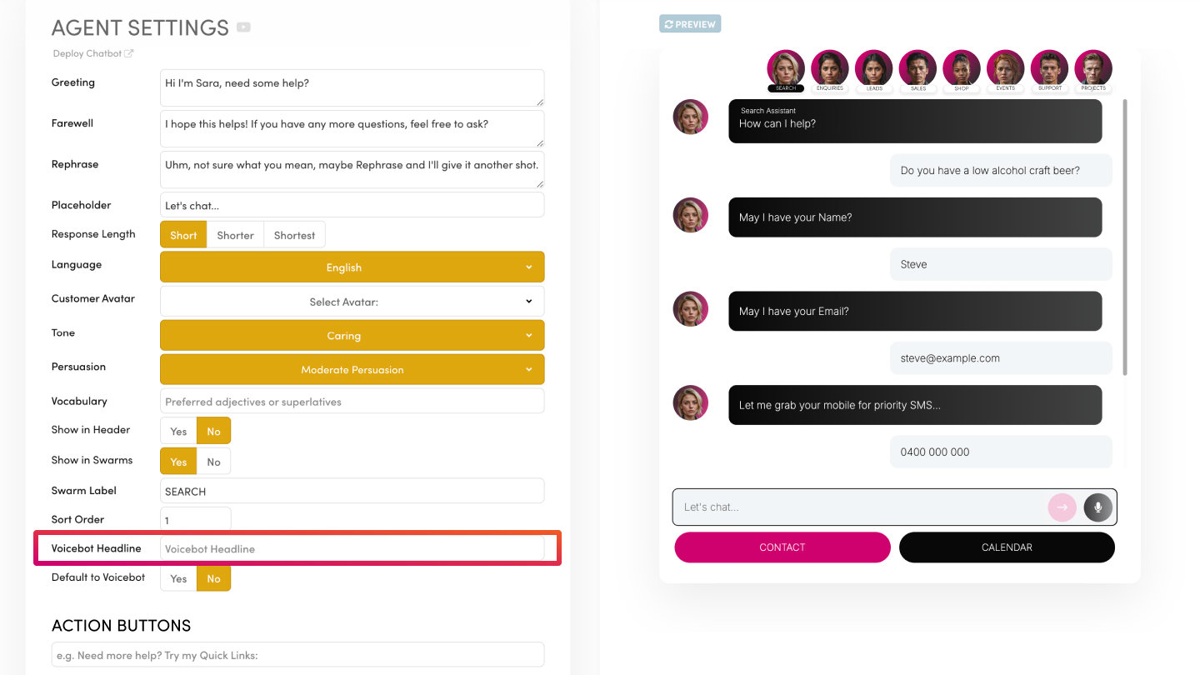Click the microphone voice input icon
1200x675 pixels.
click(x=1098, y=507)
